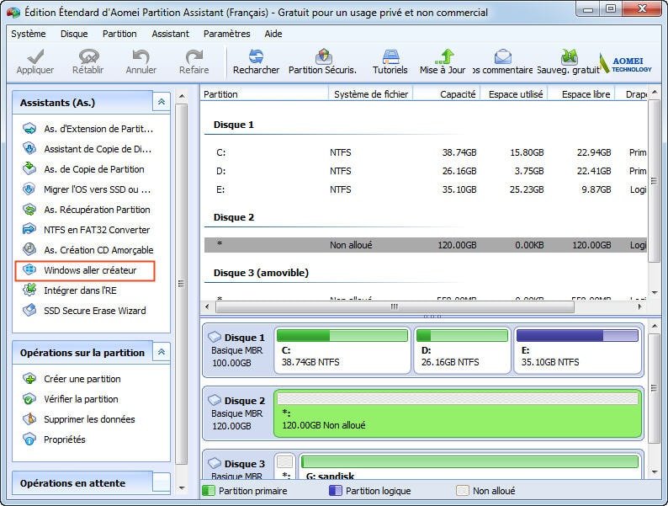Screen dimensions: 668x506
Task: Click Intégrer dans l'RE icon
Action: (x=29, y=290)
